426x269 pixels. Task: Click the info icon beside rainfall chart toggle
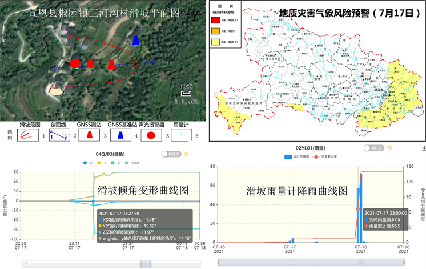tap(389, 148)
